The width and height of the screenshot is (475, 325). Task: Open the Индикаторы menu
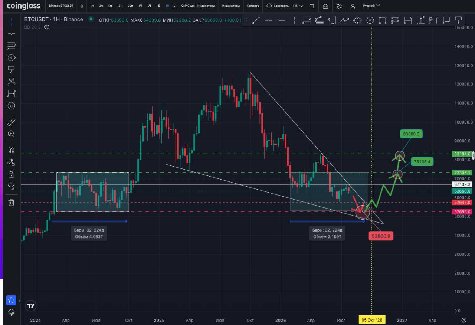231,6
